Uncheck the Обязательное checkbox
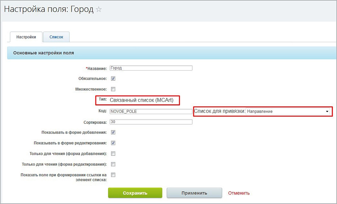This screenshot has height=204, width=337. (x=113, y=79)
